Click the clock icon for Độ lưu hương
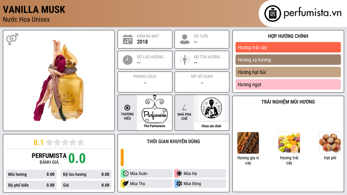The height and width of the screenshot is (195, 347). click(x=128, y=60)
